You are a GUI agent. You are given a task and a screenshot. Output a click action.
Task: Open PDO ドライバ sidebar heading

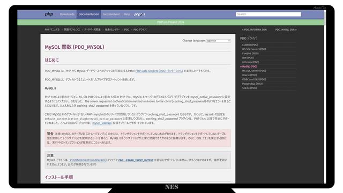click(249, 38)
